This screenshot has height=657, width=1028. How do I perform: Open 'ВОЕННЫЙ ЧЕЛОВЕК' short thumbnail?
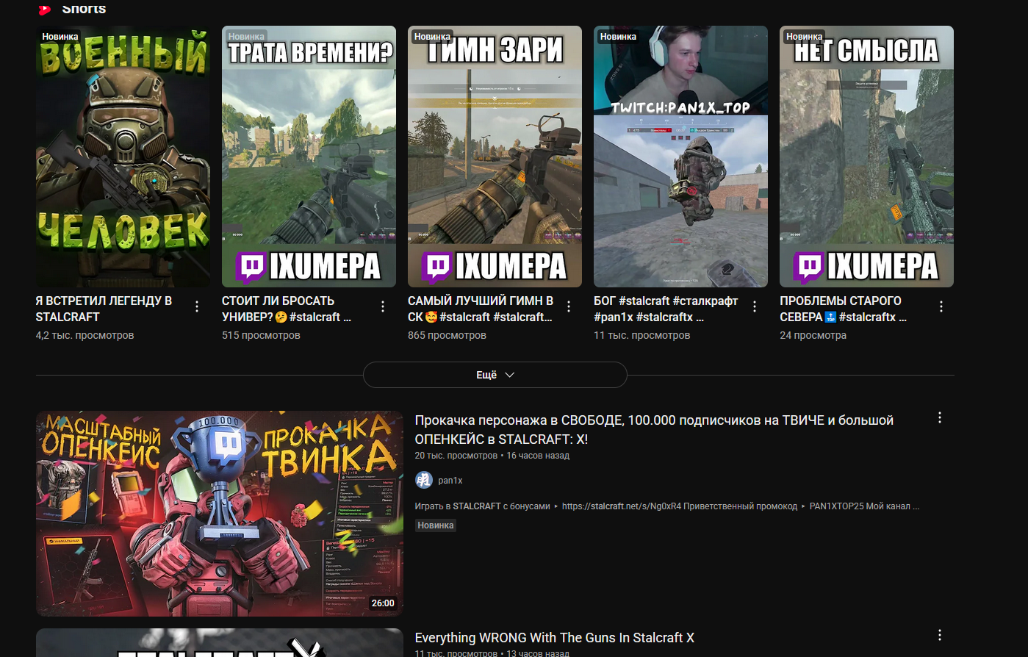click(x=123, y=157)
